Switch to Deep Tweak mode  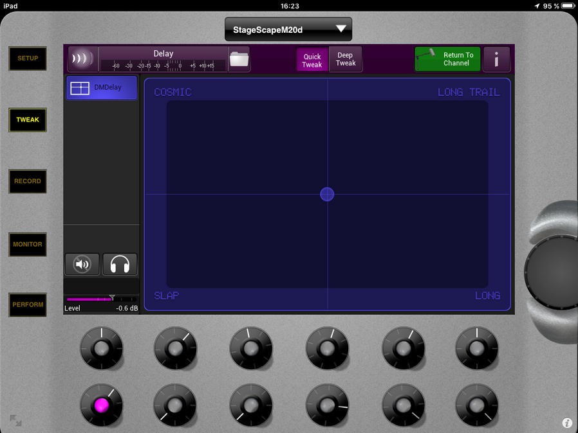(x=346, y=60)
